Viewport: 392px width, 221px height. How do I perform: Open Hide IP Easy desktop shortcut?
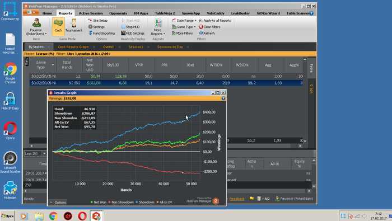10,101
